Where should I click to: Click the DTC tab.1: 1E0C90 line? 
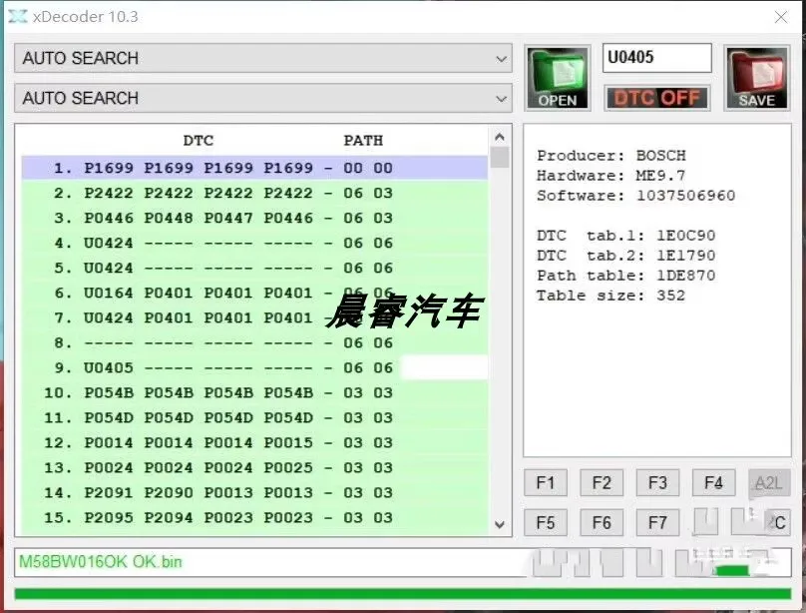coord(626,236)
